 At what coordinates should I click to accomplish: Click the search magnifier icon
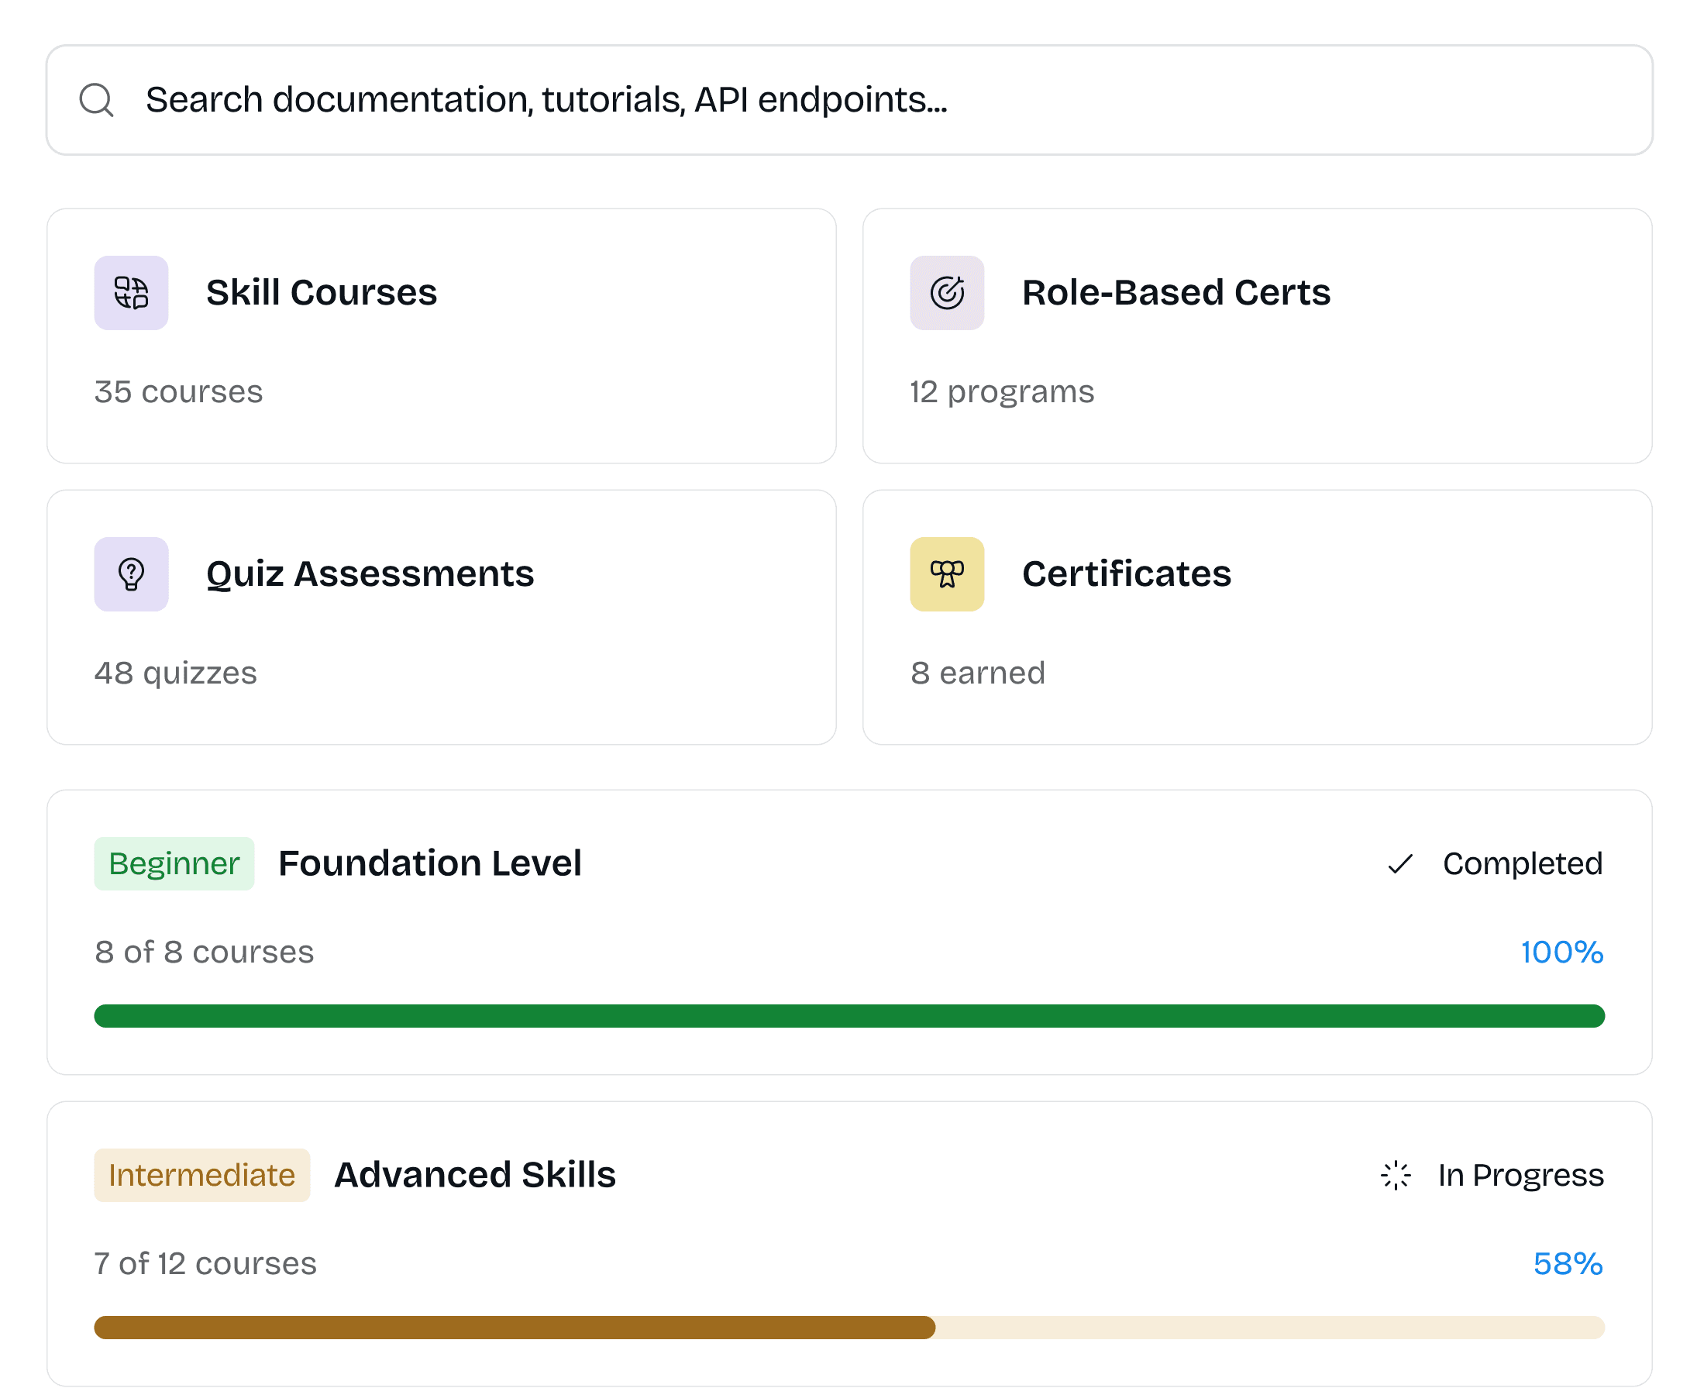[96, 101]
